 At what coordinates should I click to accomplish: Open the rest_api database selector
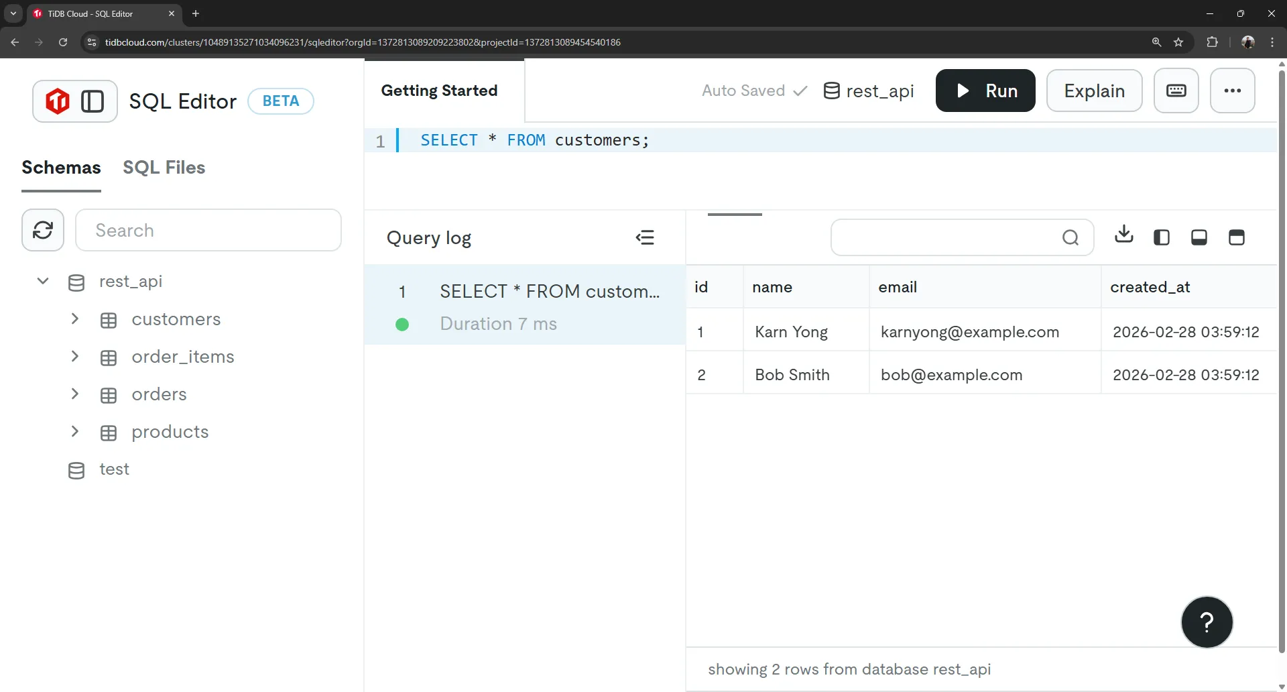click(x=869, y=91)
